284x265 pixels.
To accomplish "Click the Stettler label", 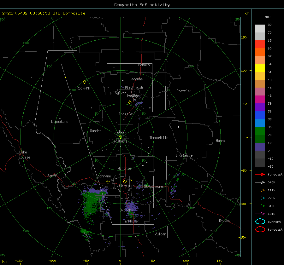I will click(184, 91).
